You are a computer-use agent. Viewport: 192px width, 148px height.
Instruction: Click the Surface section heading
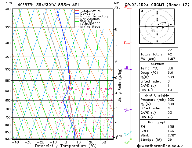(x=157, y=64)
